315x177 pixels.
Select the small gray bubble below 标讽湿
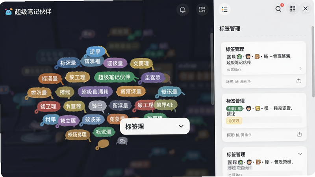coord(122,141)
